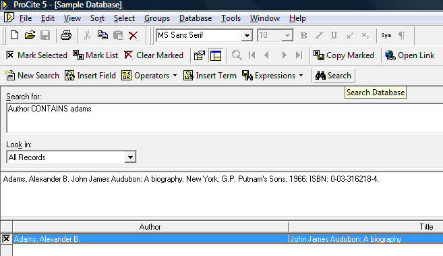
Task: Open the Sort menu
Action: tap(97, 18)
